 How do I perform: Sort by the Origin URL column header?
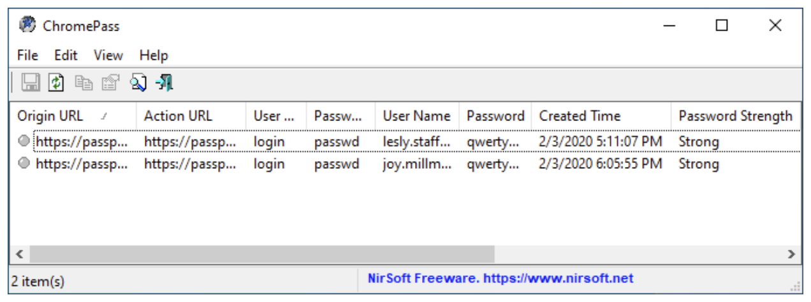coord(73,116)
